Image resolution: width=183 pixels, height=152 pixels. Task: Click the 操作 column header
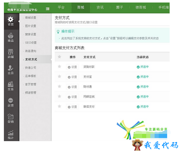point(73,57)
